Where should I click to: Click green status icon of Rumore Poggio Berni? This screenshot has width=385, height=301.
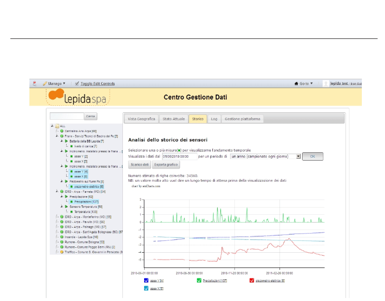tap(62, 247)
